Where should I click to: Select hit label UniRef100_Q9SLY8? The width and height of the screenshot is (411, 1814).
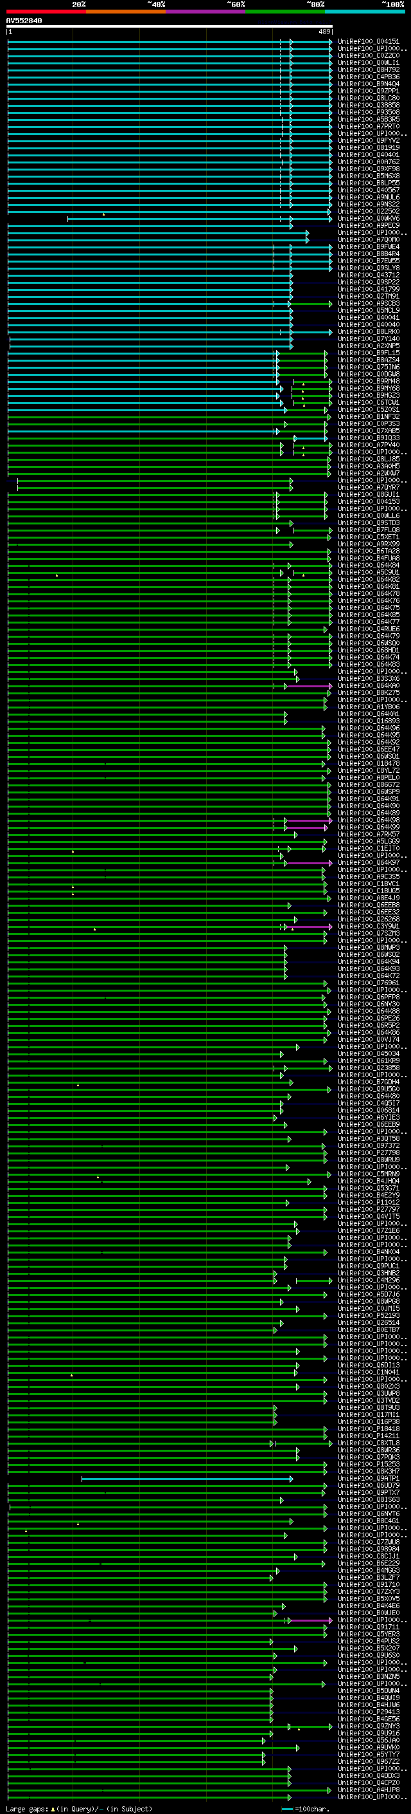[x=369, y=268]
